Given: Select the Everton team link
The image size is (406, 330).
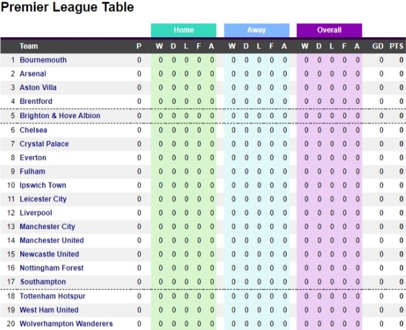Looking at the screenshot, I should pyautogui.click(x=33, y=157).
